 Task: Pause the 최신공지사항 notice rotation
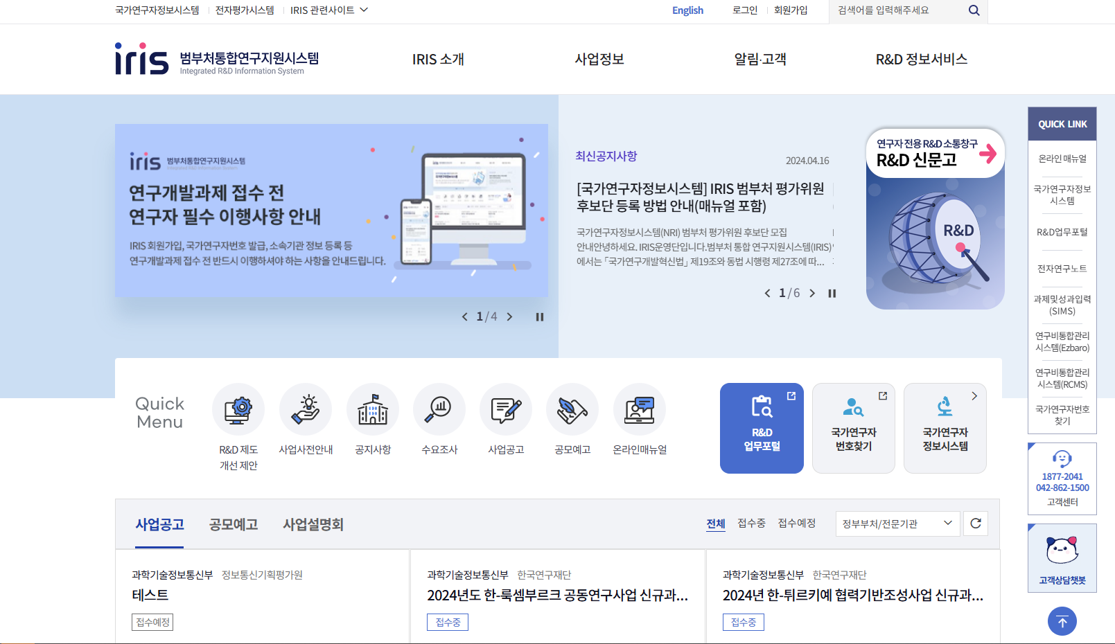pyautogui.click(x=832, y=294)
